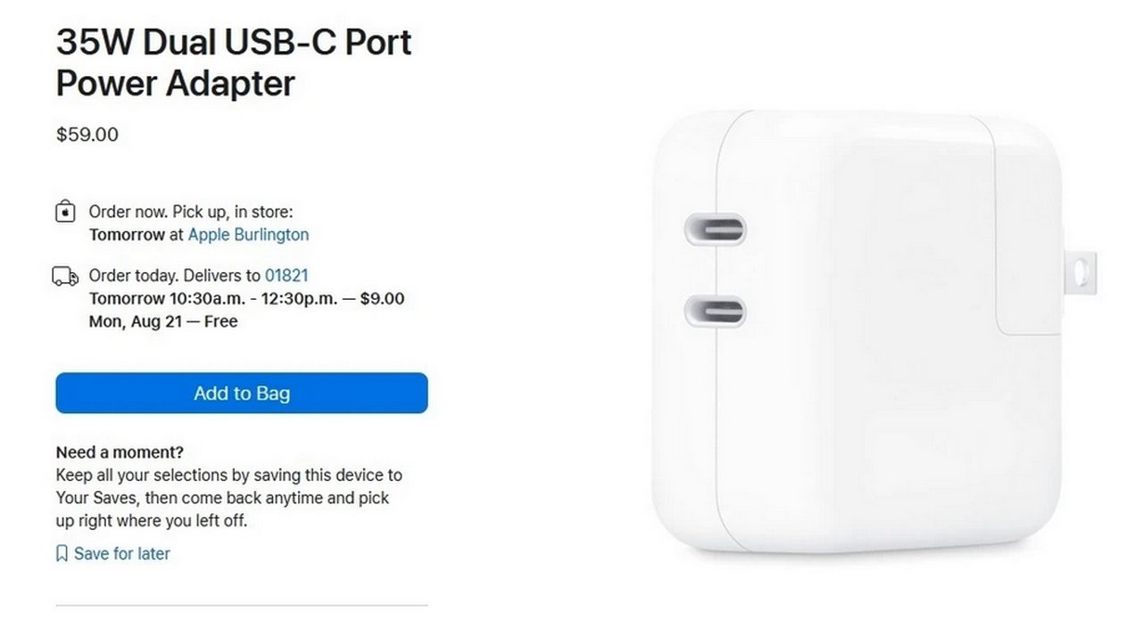
Task: Click the Apple store bag pickup icon
Action: [x=65, y=213]
